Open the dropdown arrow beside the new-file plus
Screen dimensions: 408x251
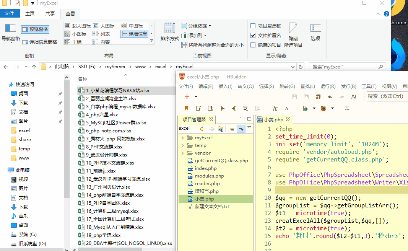coord(196,97)
